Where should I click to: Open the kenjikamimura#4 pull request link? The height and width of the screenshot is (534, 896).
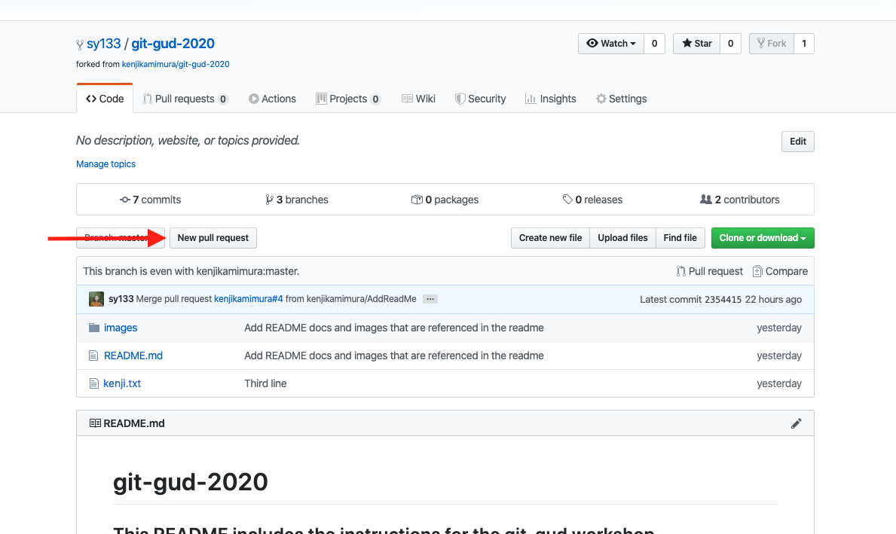point(249,299)
